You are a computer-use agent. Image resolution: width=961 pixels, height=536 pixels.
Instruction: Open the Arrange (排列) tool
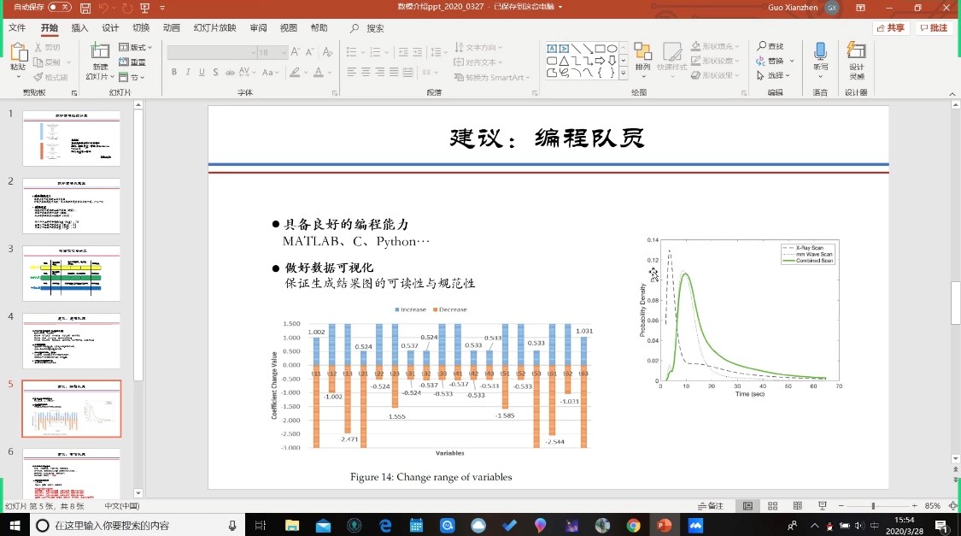point(642,56)
